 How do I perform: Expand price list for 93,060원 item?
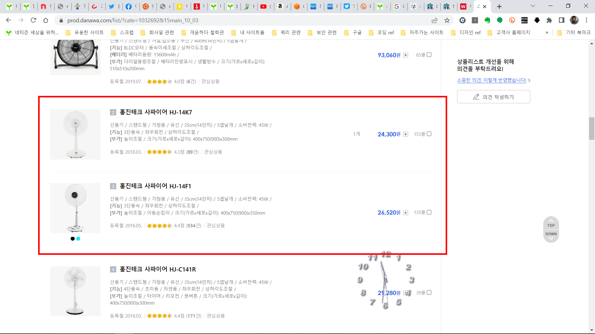click(406, 55)
